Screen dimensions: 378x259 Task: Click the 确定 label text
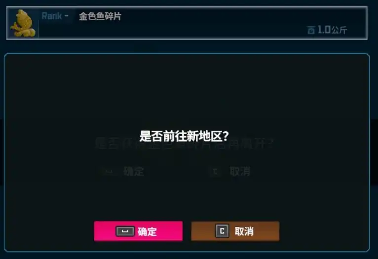click(147, 231)
